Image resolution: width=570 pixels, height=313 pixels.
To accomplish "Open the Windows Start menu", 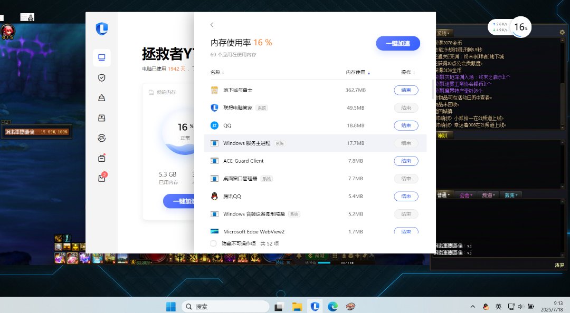I will [x=171, y=307].
